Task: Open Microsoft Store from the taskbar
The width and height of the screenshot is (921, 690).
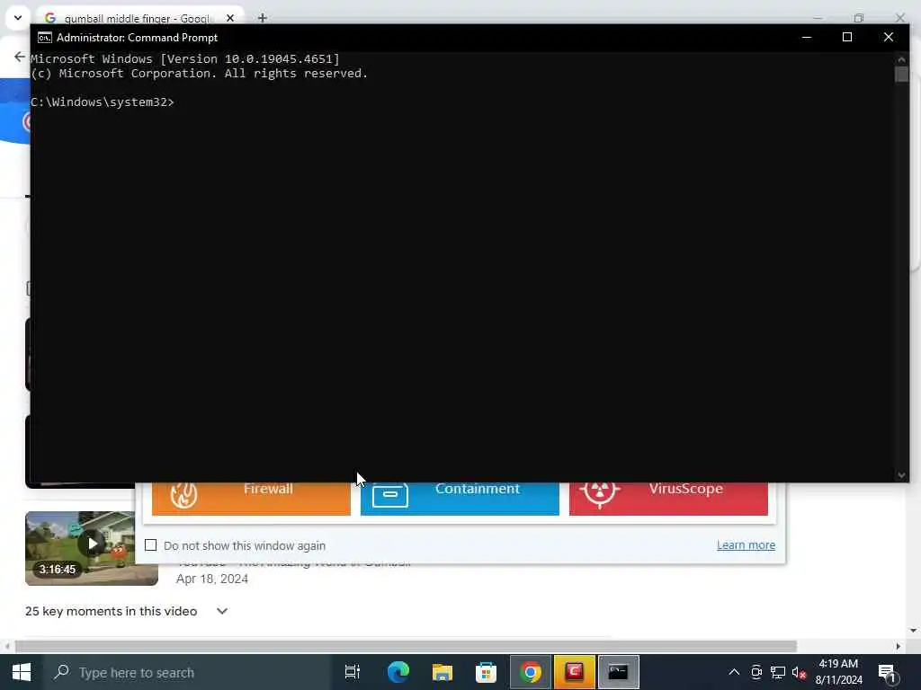Action: [486, 672]
